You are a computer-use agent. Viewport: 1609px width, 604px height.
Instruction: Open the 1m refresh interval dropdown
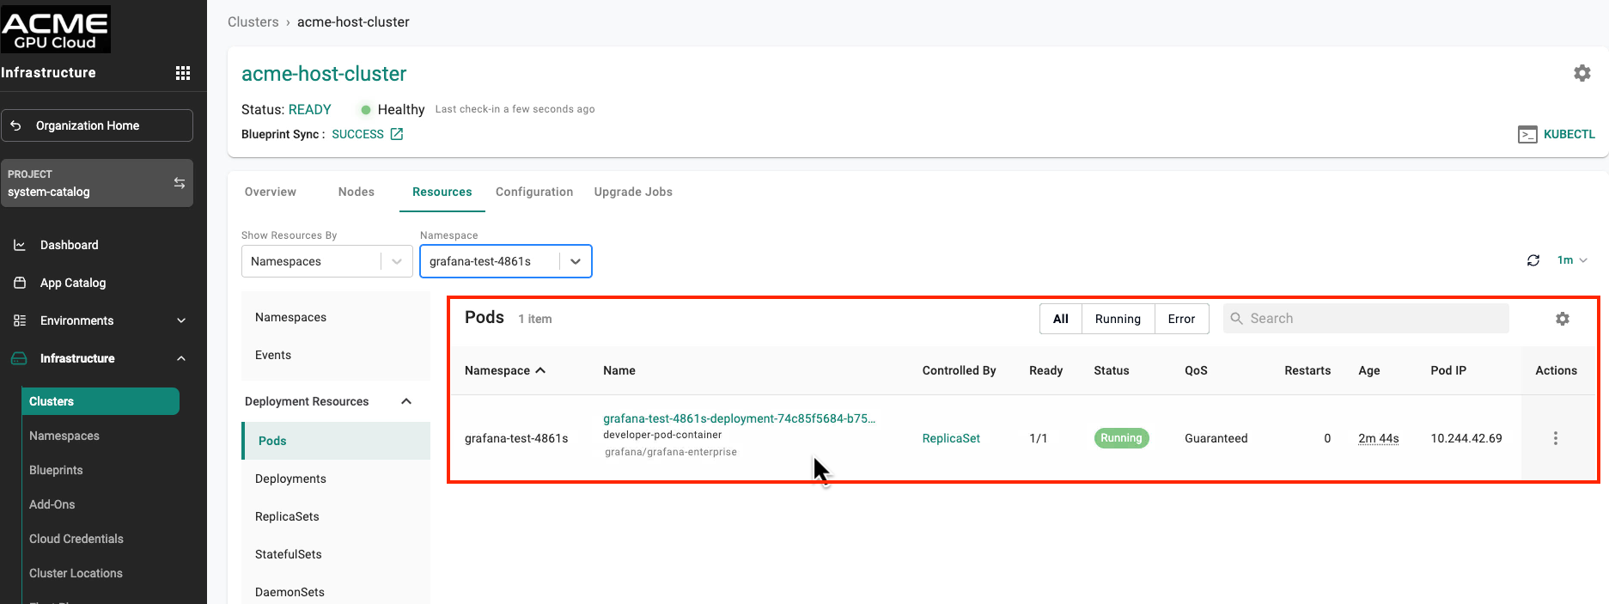1571,260
